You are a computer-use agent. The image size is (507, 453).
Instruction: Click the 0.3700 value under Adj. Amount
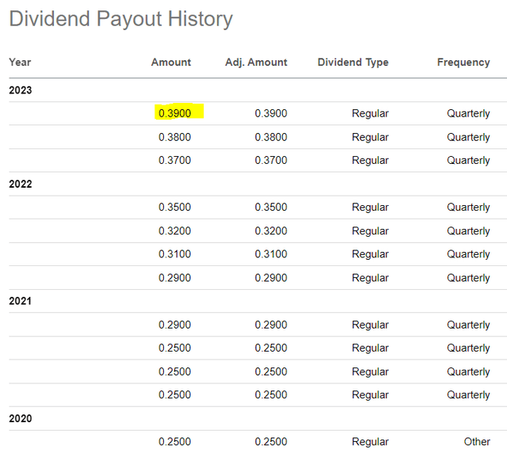271,160
